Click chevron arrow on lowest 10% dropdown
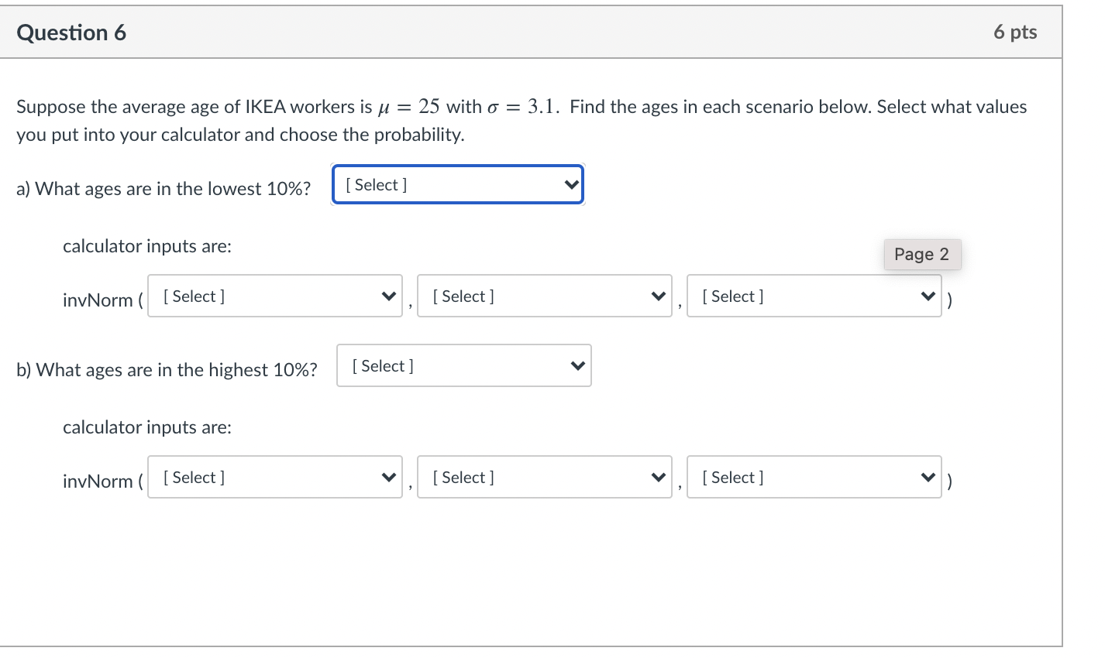This screenshot has height=658, width=1105. (x=571, y=185)
